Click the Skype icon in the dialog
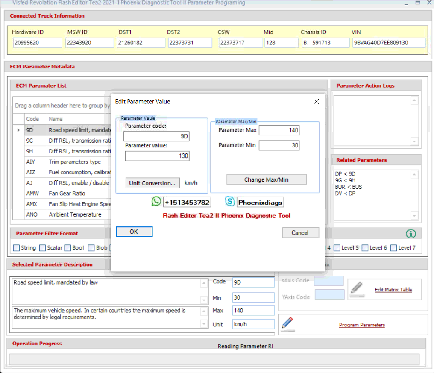 230,201
